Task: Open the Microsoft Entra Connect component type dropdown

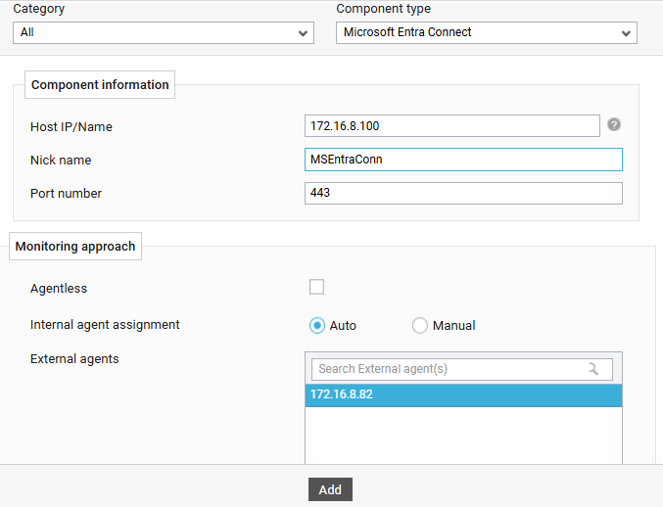Action: pyautogui.click(x=487, y=33)
